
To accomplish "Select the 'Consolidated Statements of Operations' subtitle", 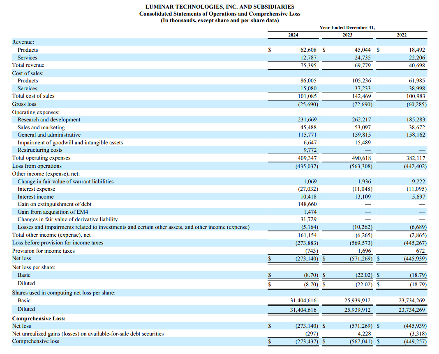I will click(x=220, y=14).
